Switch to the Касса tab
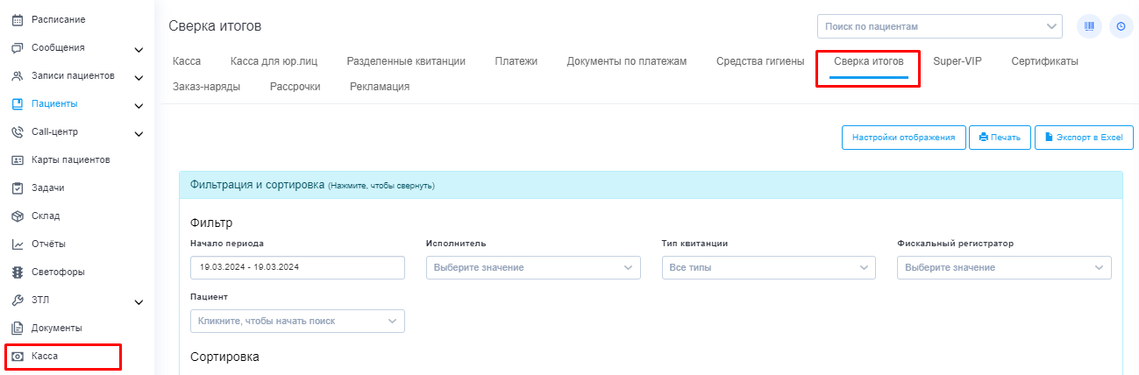Screen dimensions: 1139x375 tap(187, 61)
